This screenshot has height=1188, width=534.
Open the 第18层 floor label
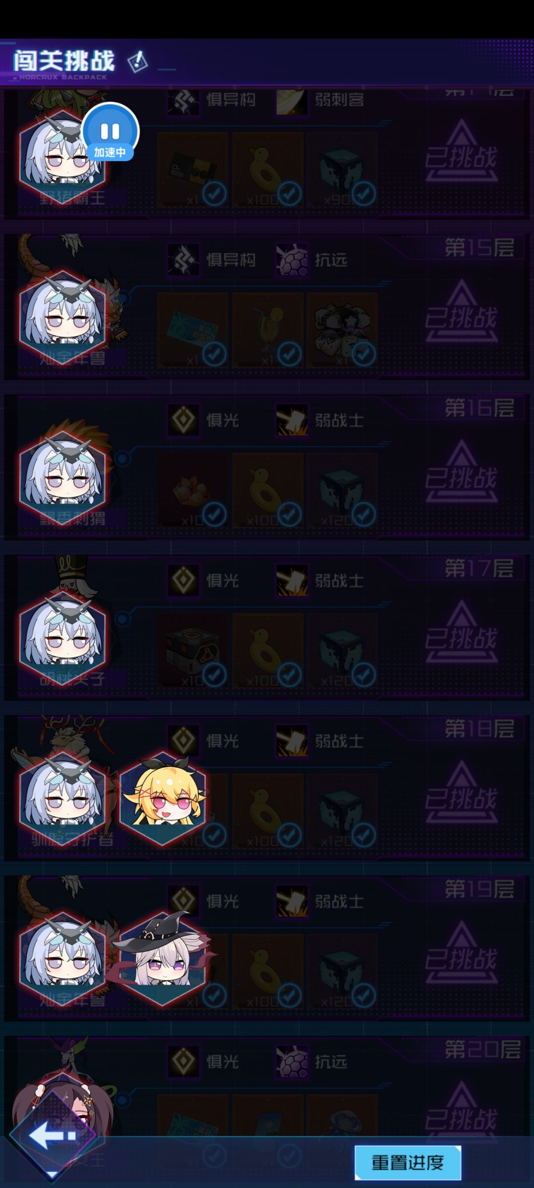click(x=479, y=729)
